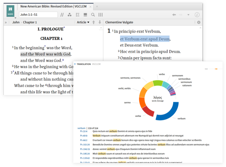Toggle the interlinear grid icon
Image resolution: width=226 pixels, height=167 pixels.
[77, 15]
